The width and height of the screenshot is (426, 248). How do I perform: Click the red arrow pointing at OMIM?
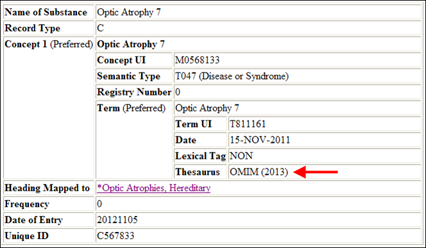click(x=316, y=172)
